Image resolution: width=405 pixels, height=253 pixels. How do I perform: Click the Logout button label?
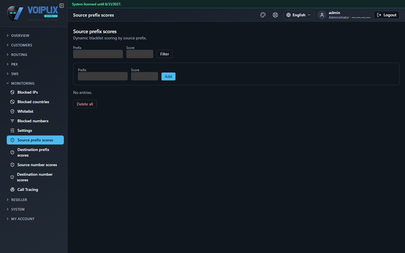click(390, 15)
